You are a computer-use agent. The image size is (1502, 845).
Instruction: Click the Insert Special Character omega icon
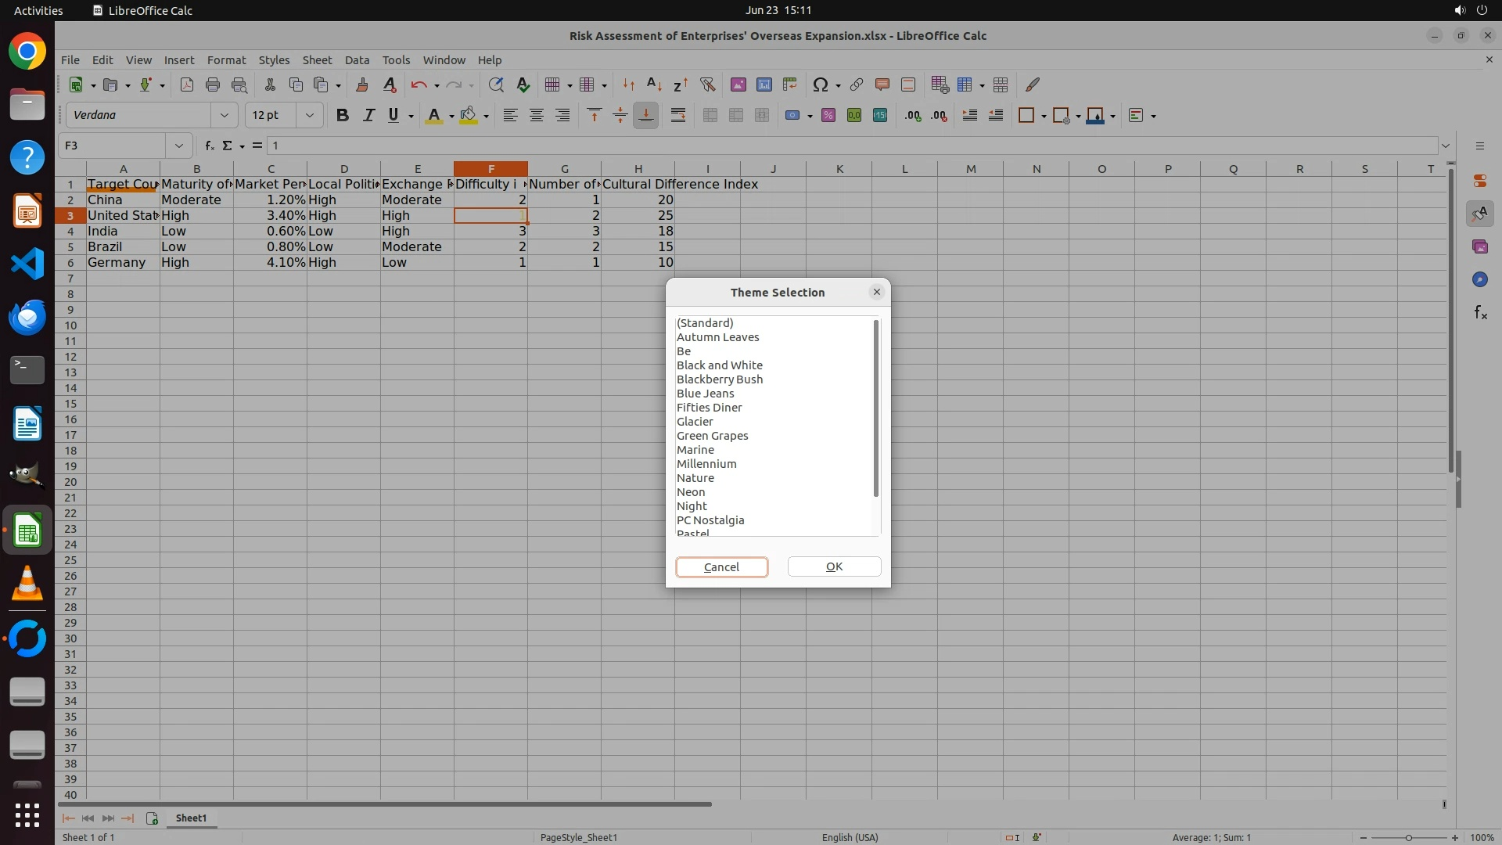pos(820,84)
